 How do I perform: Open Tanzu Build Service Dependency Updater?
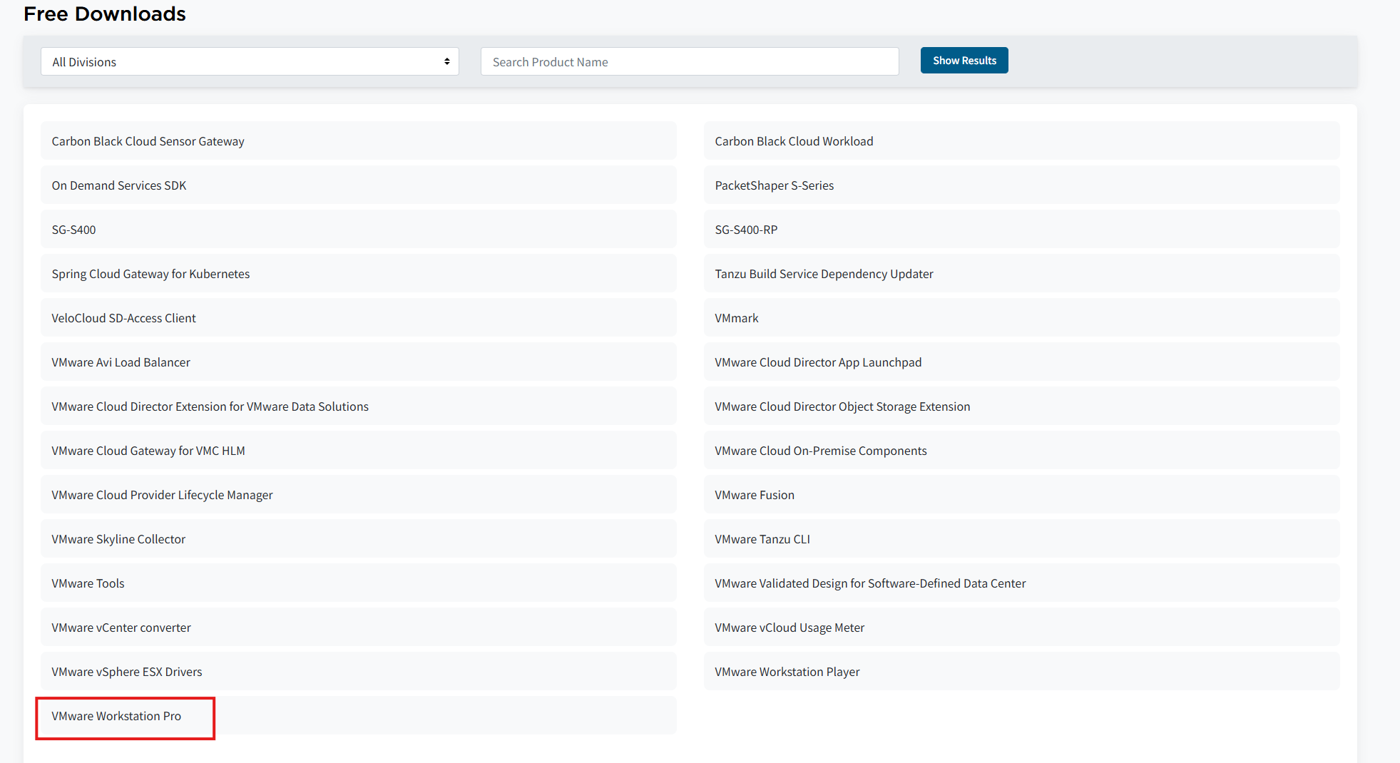pos(1021,274)
